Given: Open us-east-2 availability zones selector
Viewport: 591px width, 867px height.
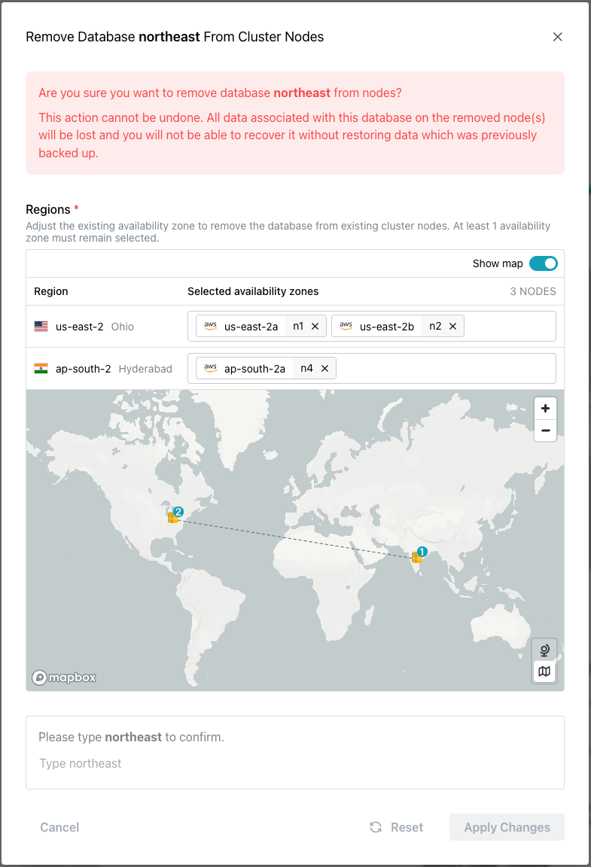Looking at the screenshot, I should click(x=508, y=327).
